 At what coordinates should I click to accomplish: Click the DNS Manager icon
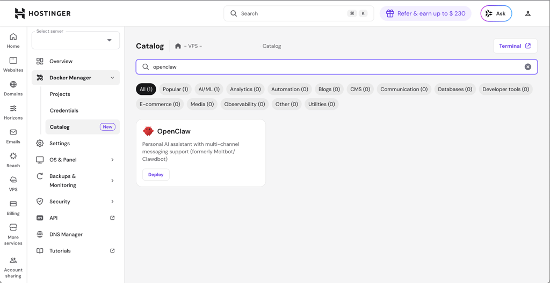click(x=40, y=234)
